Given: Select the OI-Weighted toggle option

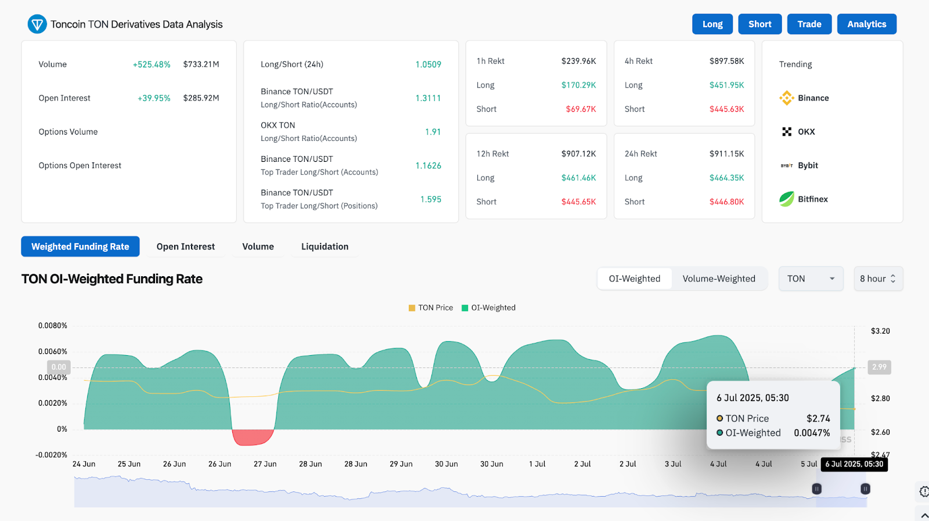Looking at the screenshot, I should click(x=635, y=278).
